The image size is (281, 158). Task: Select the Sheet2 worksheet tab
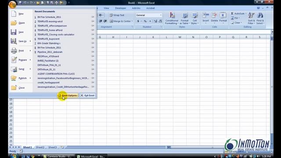pos(40,147)
